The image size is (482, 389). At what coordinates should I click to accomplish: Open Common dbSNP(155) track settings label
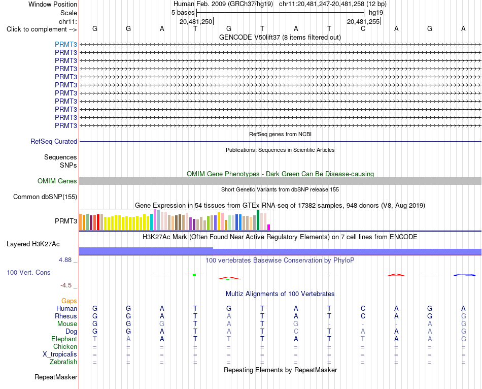pos(45,197)
